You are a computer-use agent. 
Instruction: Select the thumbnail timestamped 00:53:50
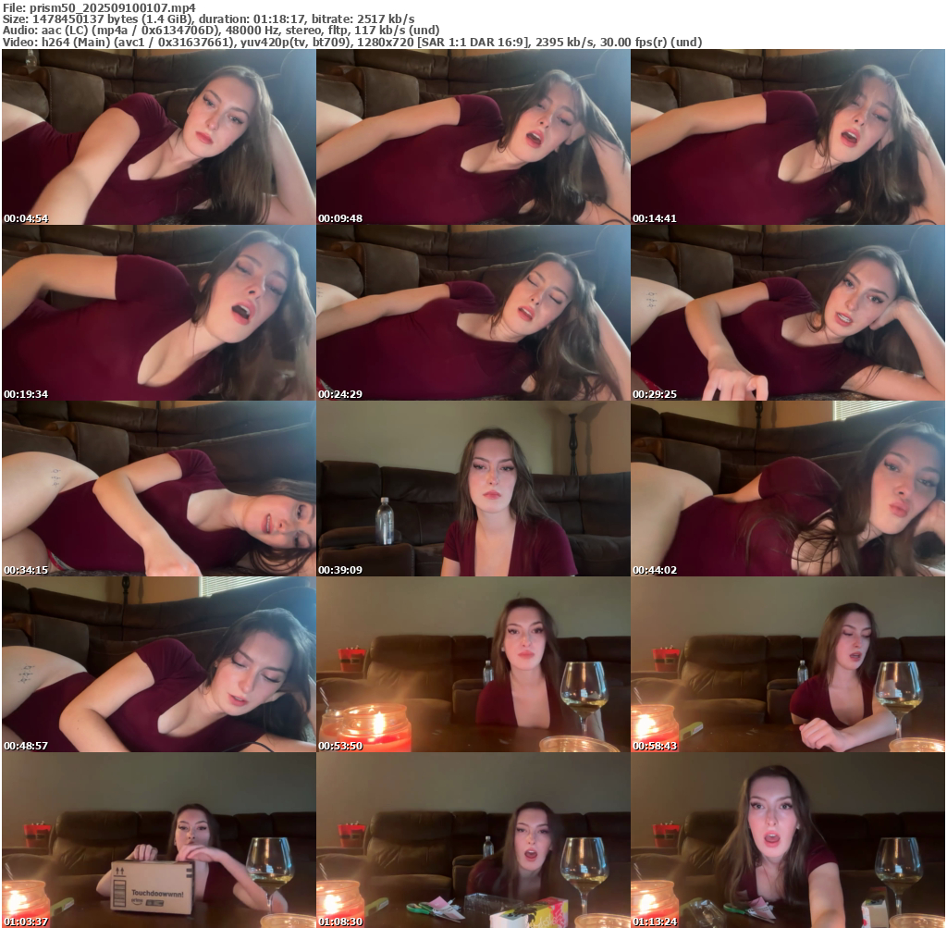pos(473,664)
